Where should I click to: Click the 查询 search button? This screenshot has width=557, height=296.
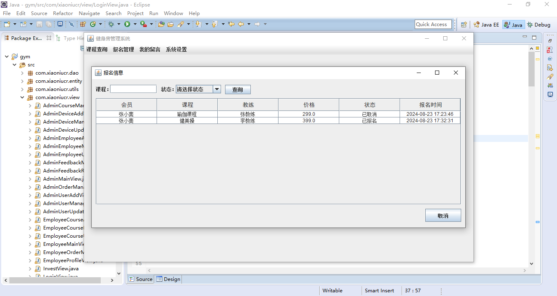[238, 90]
